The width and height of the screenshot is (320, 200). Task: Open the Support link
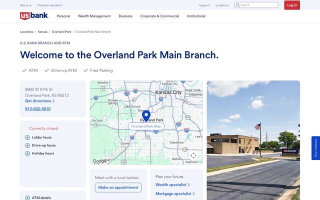pyautogui.click(x=204, y=5)
